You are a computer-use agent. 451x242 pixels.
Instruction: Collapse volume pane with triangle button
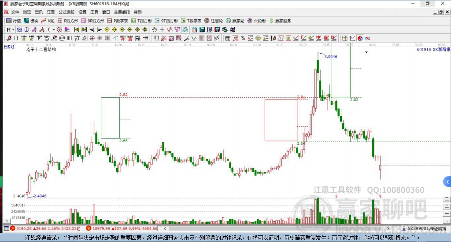7,221
